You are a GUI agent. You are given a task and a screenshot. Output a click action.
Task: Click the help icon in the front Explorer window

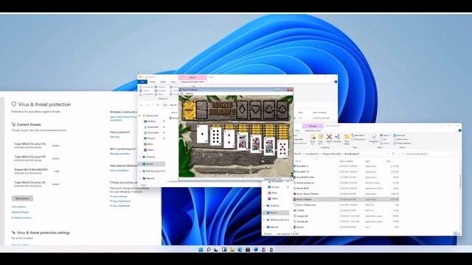460,130
